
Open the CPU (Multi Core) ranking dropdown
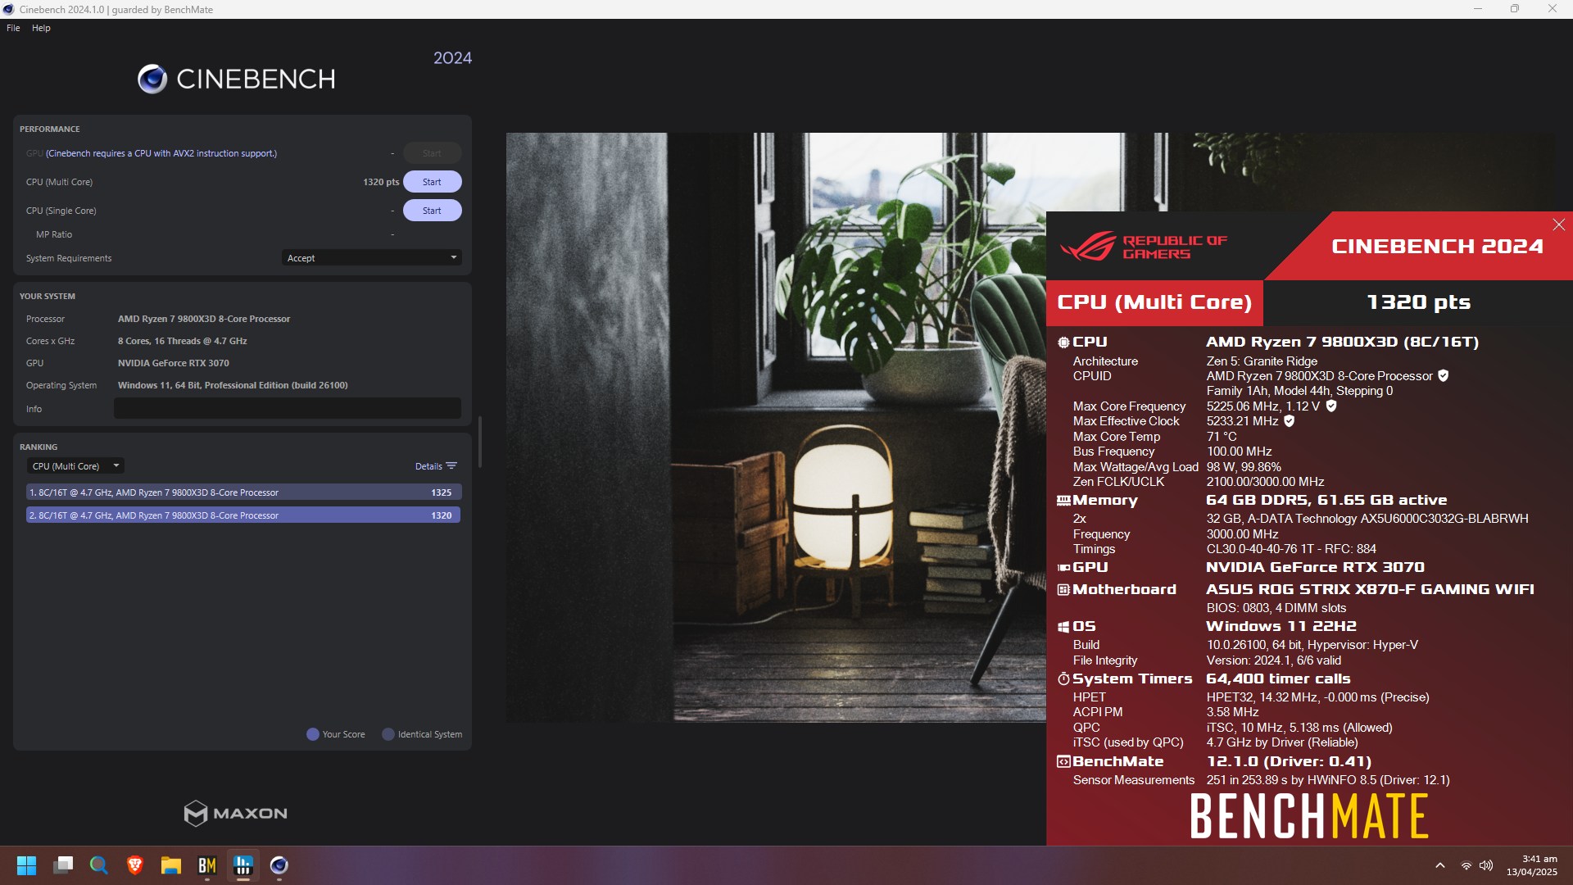(x=75, y=466)
